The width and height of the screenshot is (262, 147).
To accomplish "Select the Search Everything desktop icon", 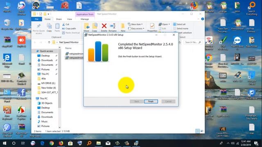I will 251,8.
